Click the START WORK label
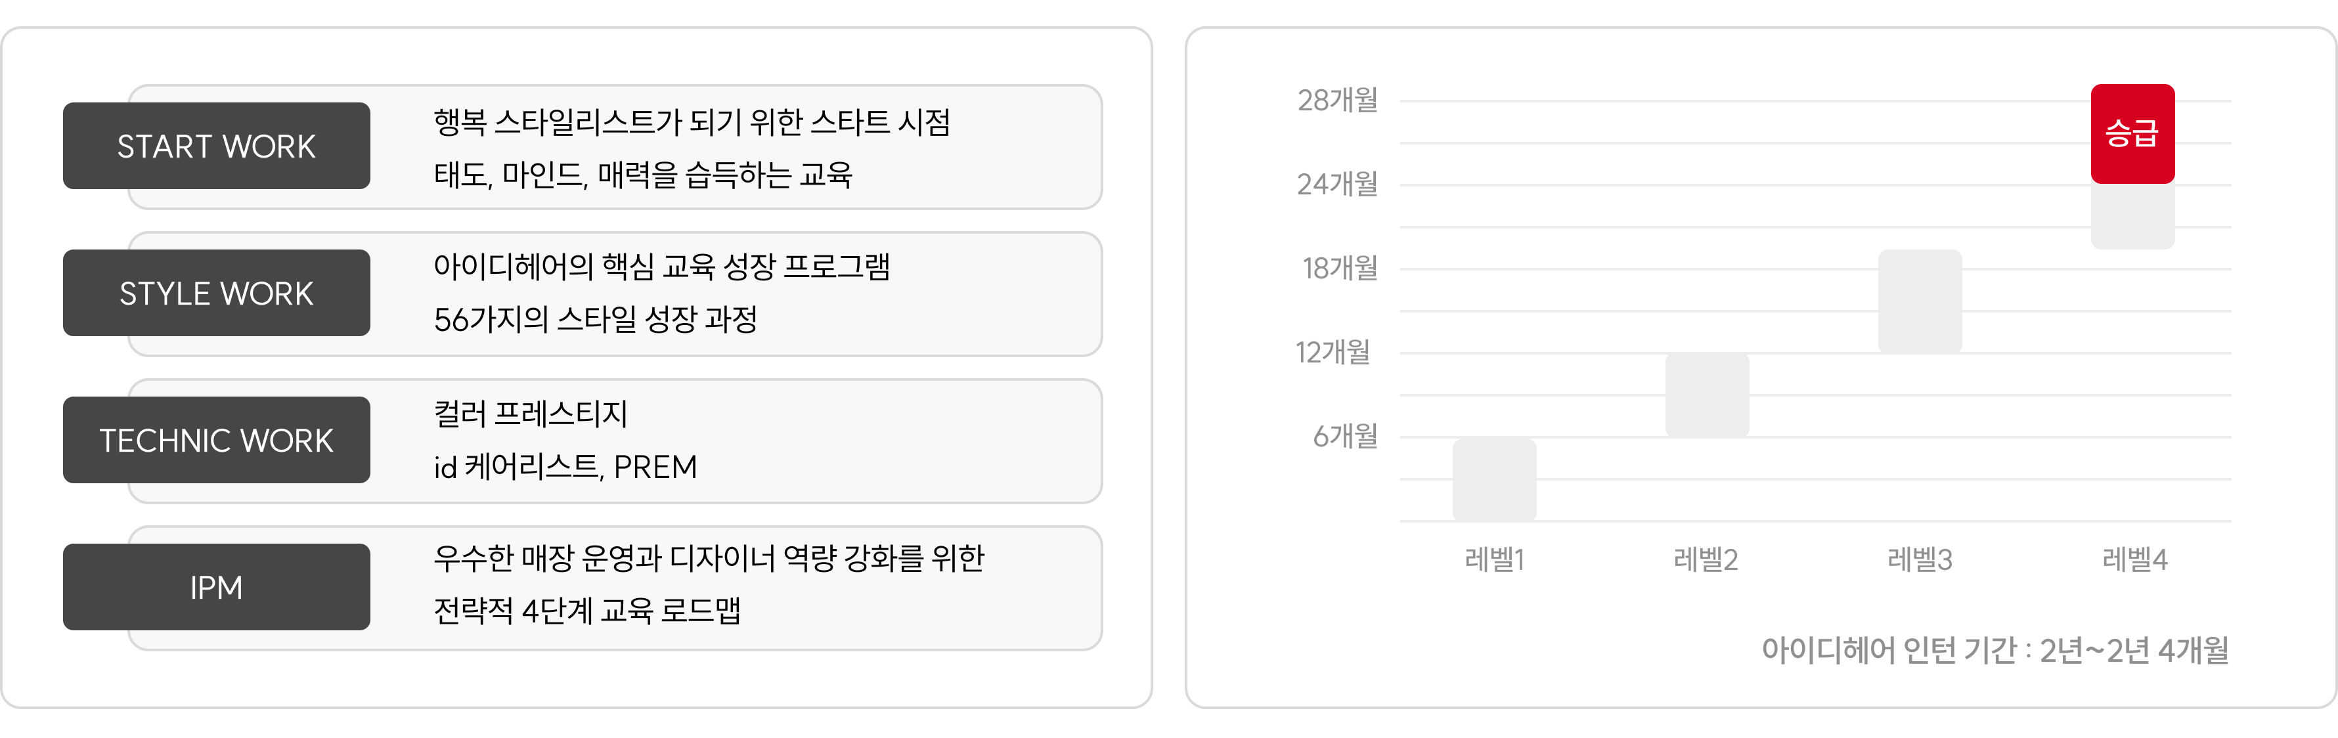Screen dimensions: 2338x738 216,146
